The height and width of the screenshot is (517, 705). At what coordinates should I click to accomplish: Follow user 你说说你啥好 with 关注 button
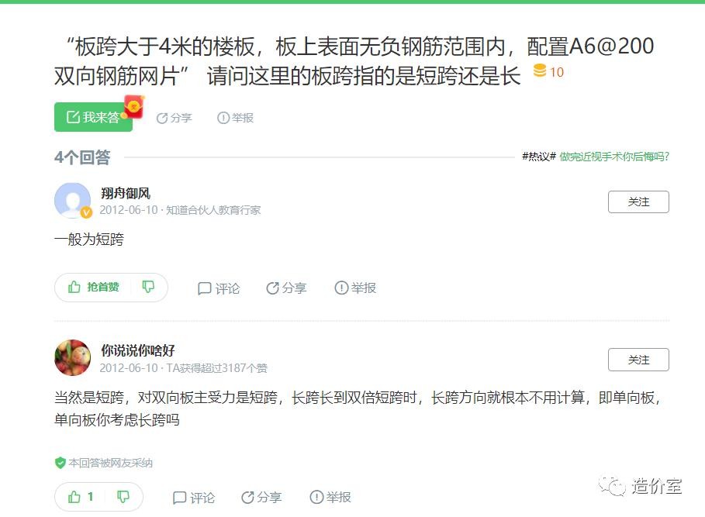(638, 360)
